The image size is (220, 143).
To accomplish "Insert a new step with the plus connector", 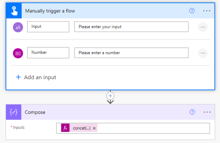I will click(110, 96).
